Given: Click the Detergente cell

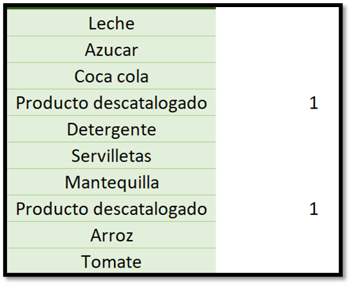Looking at the screenshot, I should (111, 129).
